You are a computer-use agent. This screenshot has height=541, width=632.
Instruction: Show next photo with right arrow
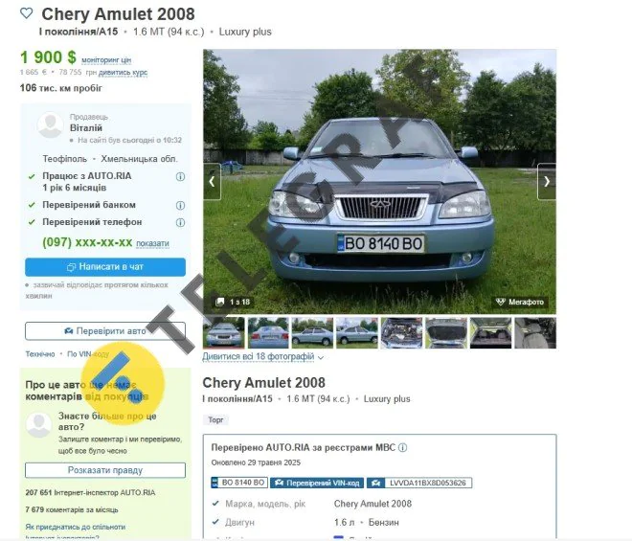click(x=547, y=181)
